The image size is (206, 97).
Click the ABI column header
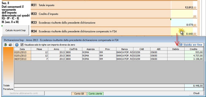pos(159,49)
